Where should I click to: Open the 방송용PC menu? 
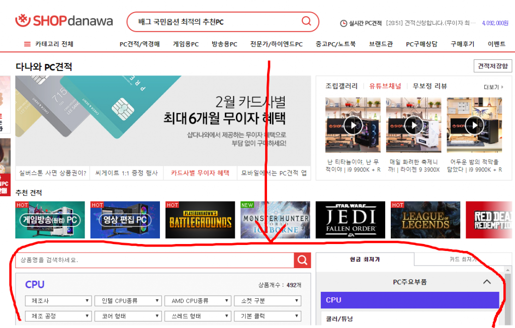(x=224, y=44)
